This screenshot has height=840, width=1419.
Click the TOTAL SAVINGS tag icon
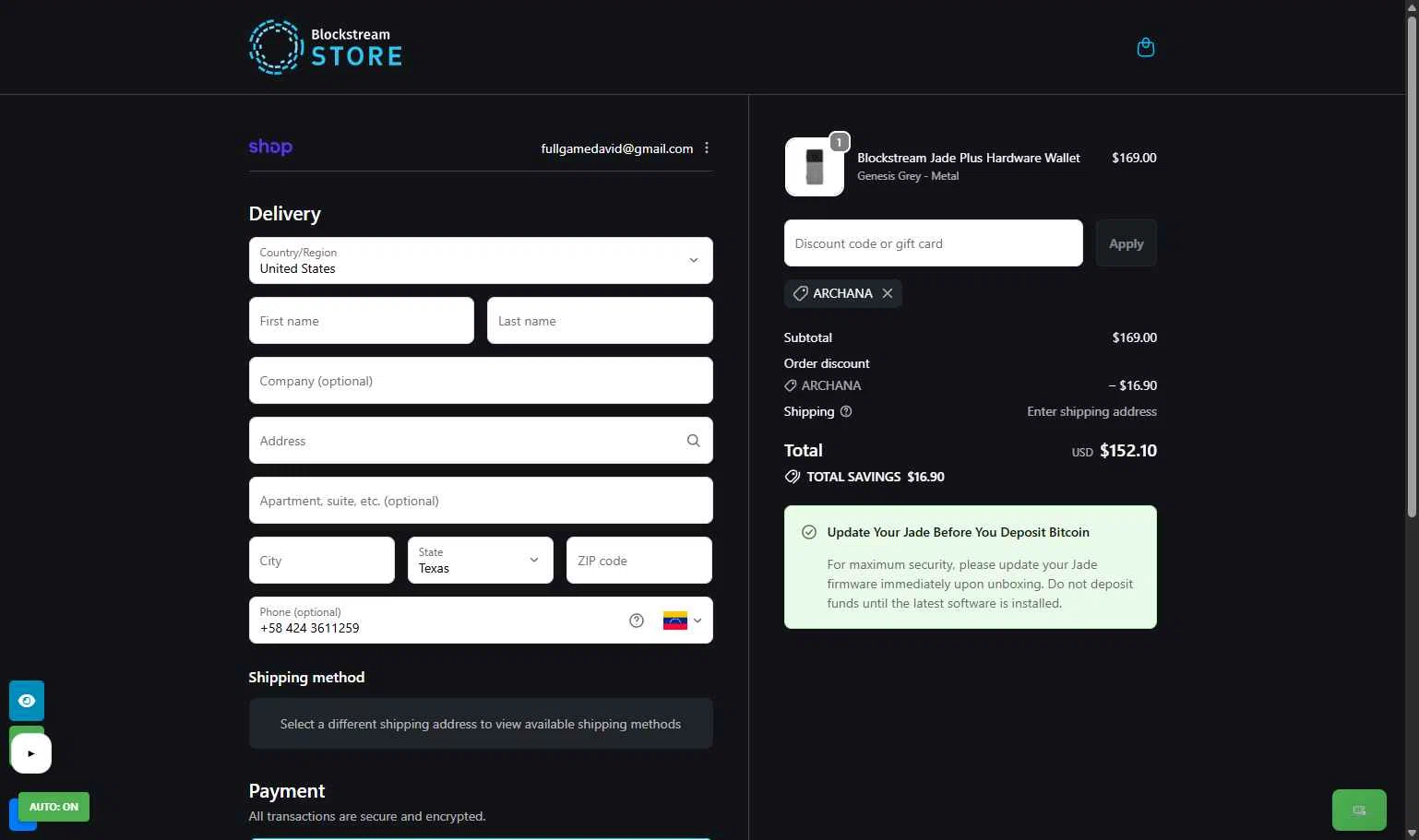coord(793,477)
